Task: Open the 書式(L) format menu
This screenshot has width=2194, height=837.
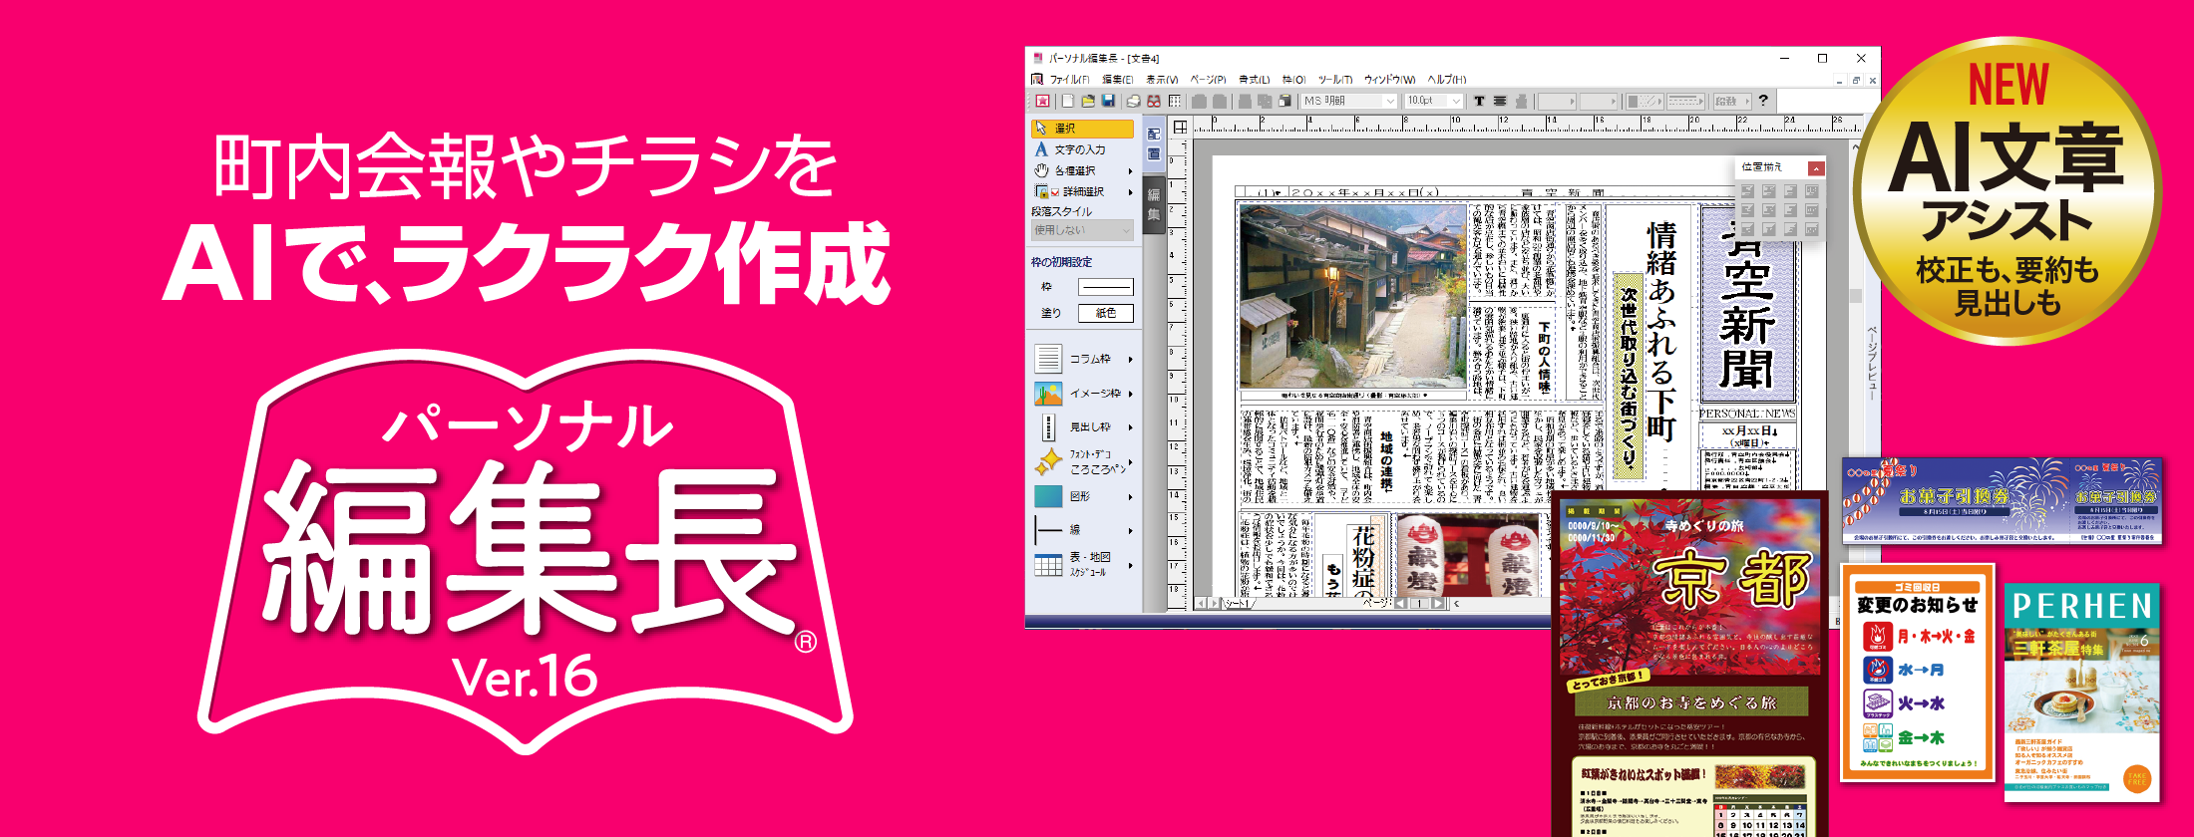Action: click(x=1254, y=80)
